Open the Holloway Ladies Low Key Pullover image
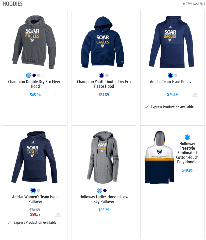This screenshot has height=240, width=206. (x=103, y=157)
